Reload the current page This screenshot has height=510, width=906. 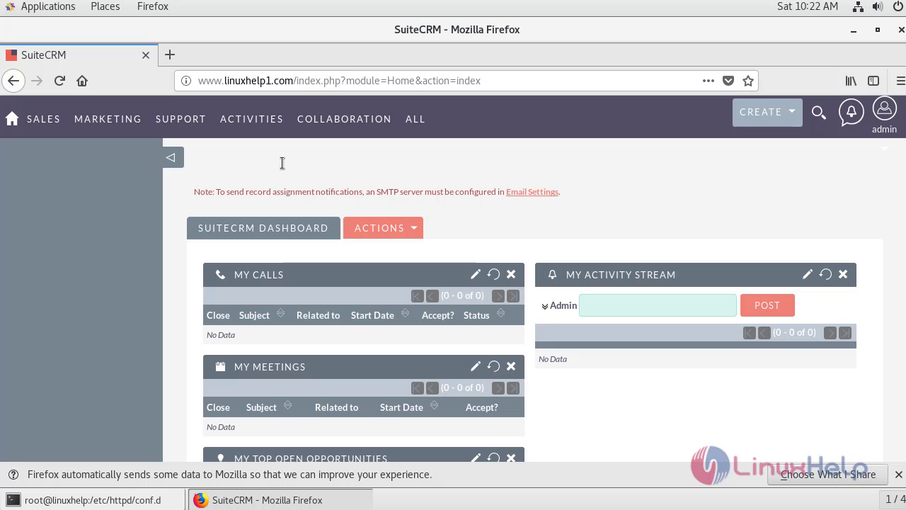pyautogui.click(x=59, y=81)
